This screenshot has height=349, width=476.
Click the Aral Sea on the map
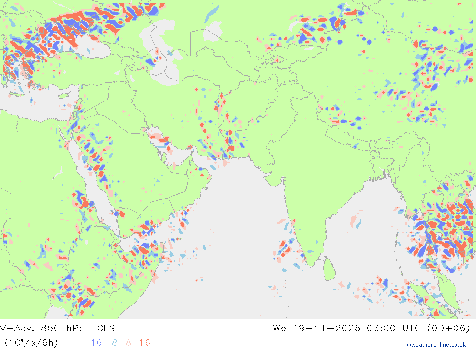(213, 31)
